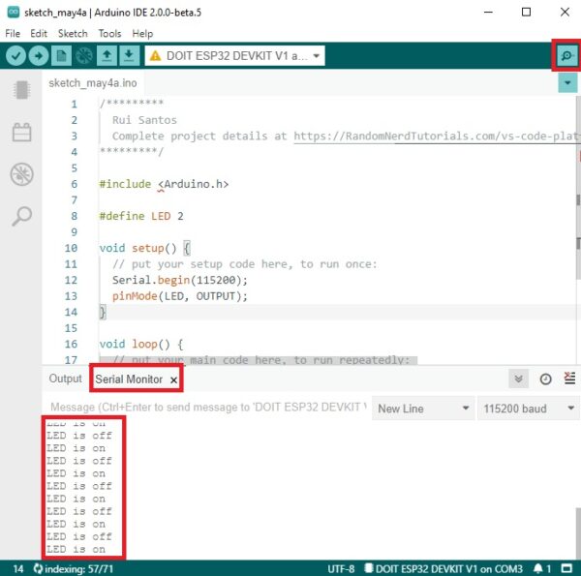Open the Search panel in sidebar
Screen dimensions: 581x576
click(20, 216)
